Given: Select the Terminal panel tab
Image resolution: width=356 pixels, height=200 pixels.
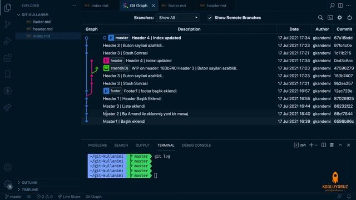Looking at the screenshot, I should 166,146.
